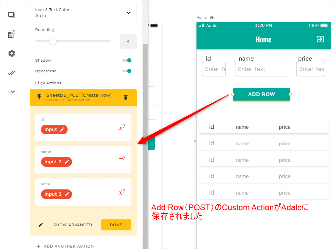Delete the SheetDB_POST action with trash icon

tap(126, 97)
